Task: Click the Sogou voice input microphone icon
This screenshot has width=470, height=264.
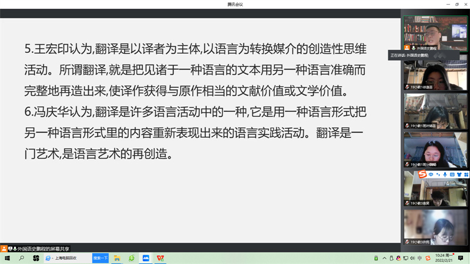Action: pos(445,175)
